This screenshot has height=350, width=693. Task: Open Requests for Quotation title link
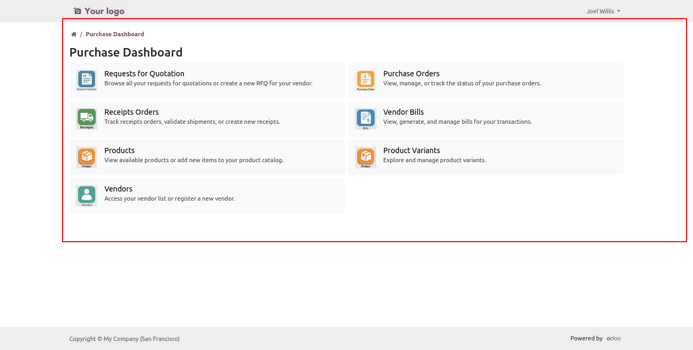pos(144,74)
